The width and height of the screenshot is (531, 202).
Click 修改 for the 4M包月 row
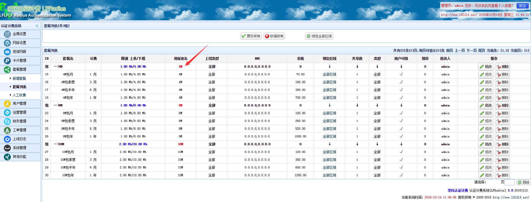point(486,75)
